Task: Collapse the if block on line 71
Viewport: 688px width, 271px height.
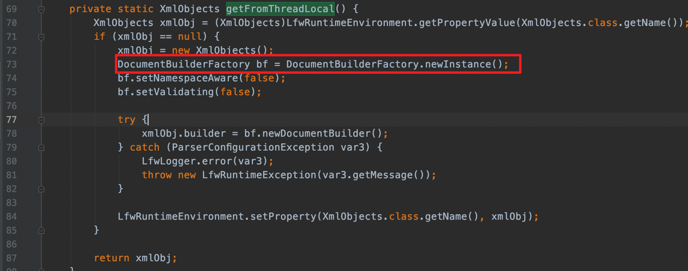Action: pos(41,37)
